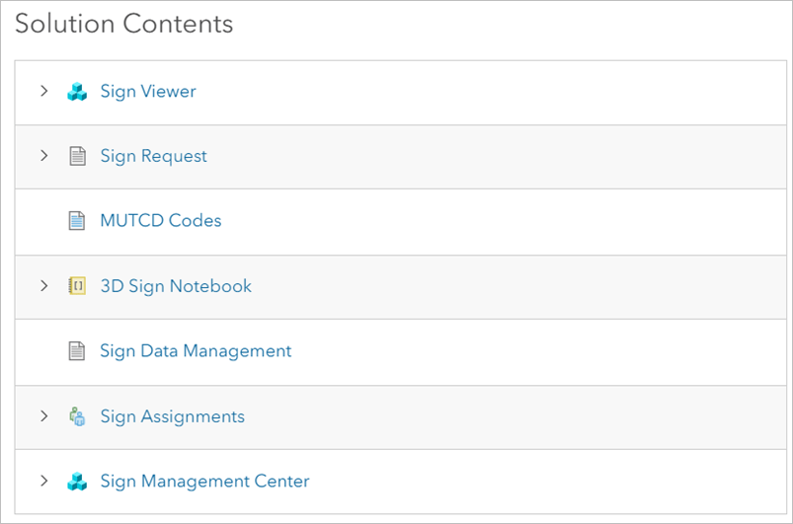Click the Sign Data Management document icon
The image size is (793, 524).
(77, 350)
